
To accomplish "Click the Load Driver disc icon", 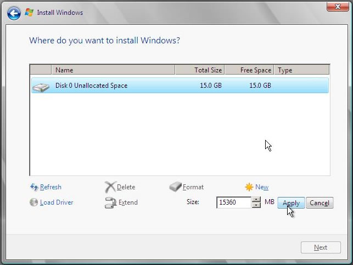I will (34, 202).
